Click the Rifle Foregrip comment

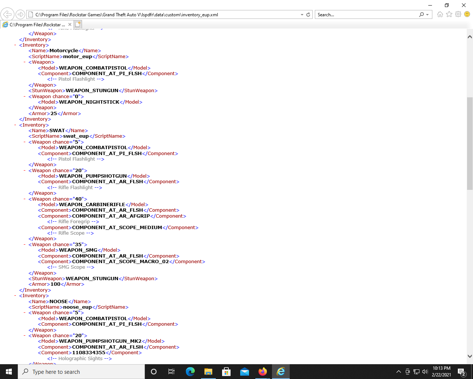[73, 222]
